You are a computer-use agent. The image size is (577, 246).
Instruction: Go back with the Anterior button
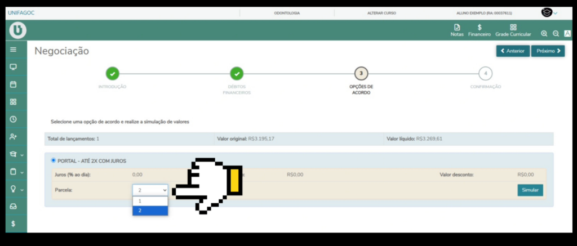513,51
